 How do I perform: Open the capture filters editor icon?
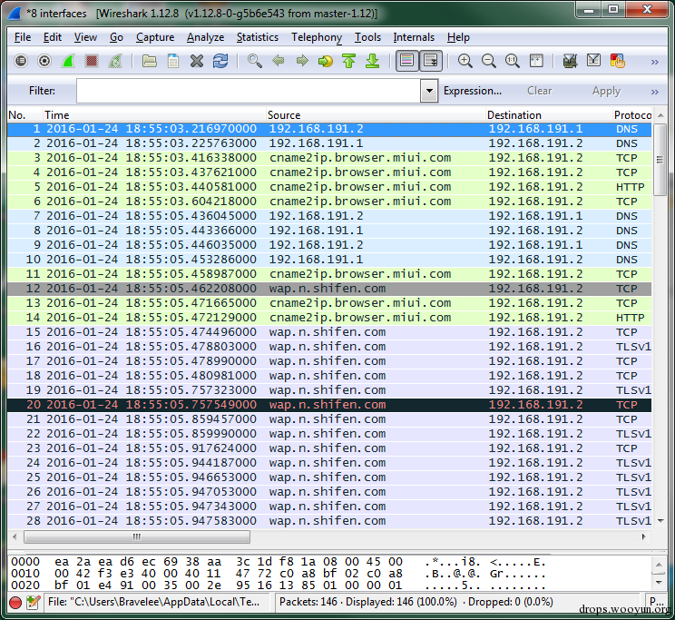click(x=570, y=61)
